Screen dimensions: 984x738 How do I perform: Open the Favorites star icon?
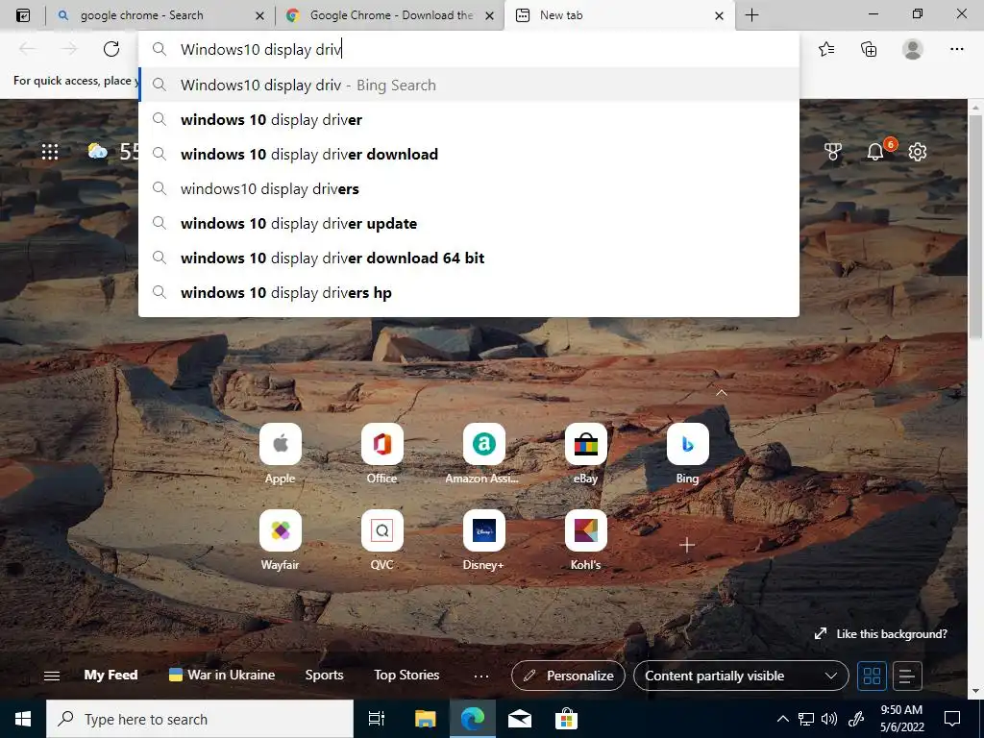pos(826,49)
